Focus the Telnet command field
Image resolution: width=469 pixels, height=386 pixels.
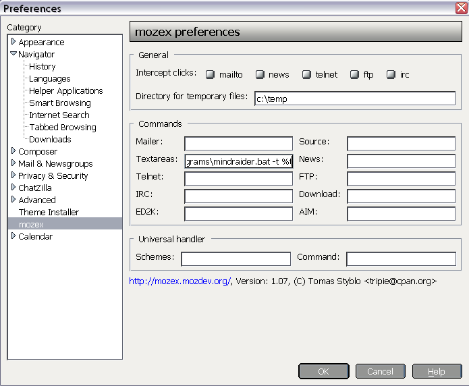[x=238, y=179]
